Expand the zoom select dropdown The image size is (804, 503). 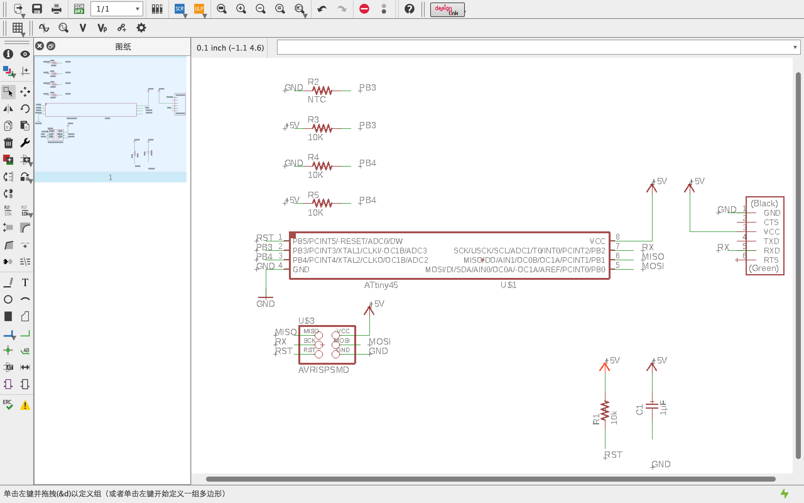(305, 16)
